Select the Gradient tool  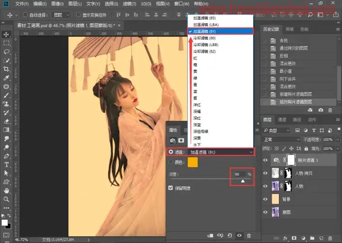tap(6, 130)
